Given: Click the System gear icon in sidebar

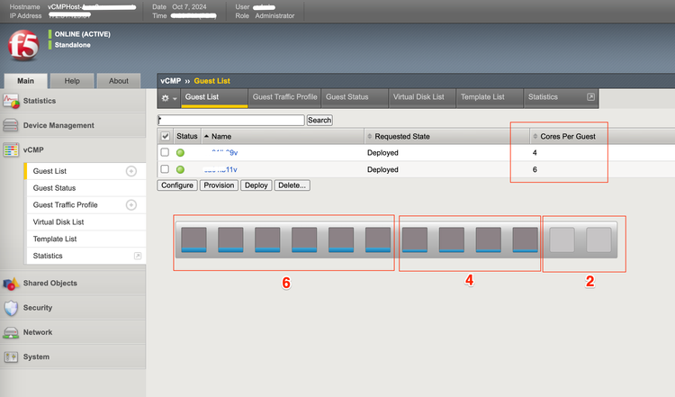Looking at the screenshot, I should [12, 357].
